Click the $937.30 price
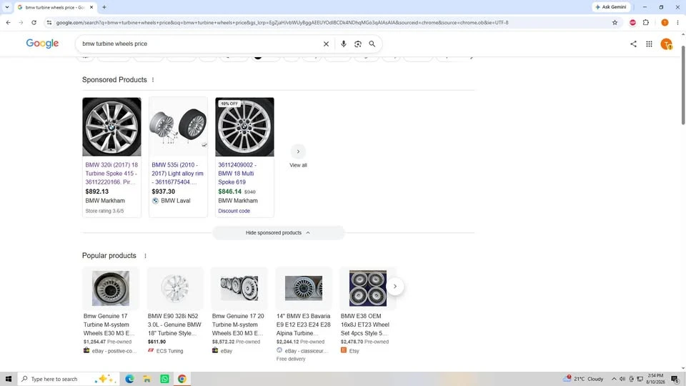Viewport: 686px width, 386px height. 163,192
